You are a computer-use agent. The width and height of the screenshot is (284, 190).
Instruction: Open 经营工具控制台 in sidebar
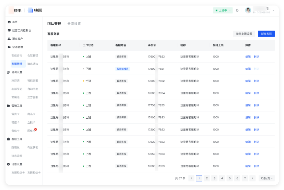point(21,30)
